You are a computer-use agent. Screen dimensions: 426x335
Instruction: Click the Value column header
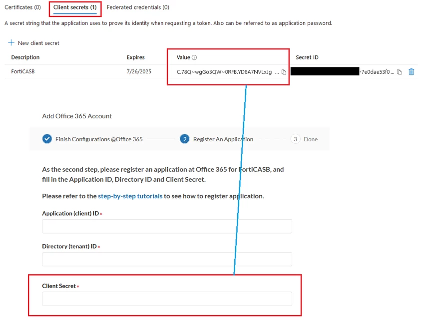183,57
